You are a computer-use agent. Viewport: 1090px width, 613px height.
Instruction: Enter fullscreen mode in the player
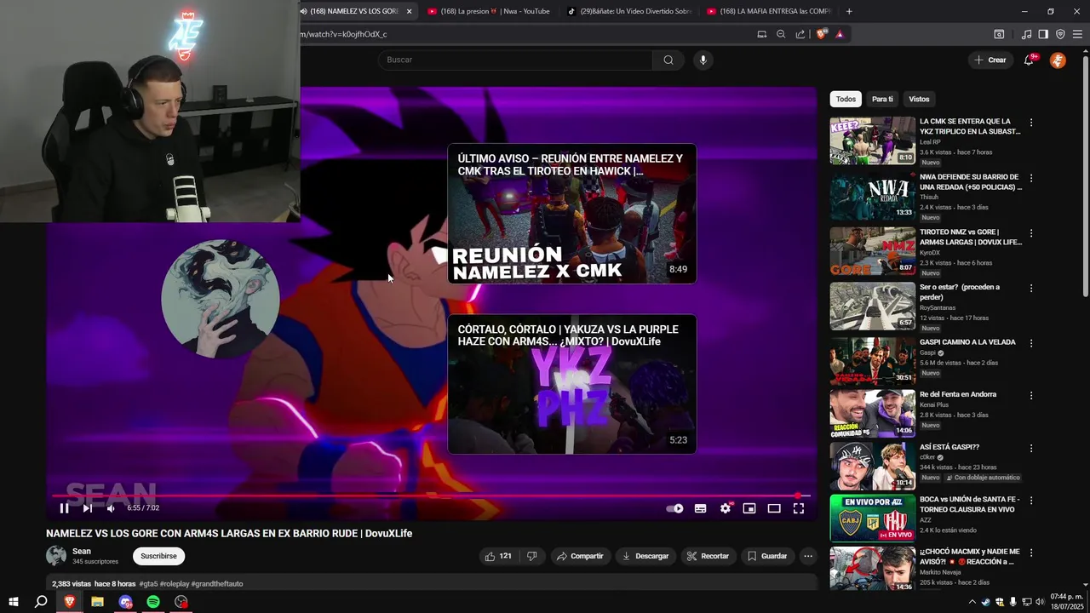[799, 508]
